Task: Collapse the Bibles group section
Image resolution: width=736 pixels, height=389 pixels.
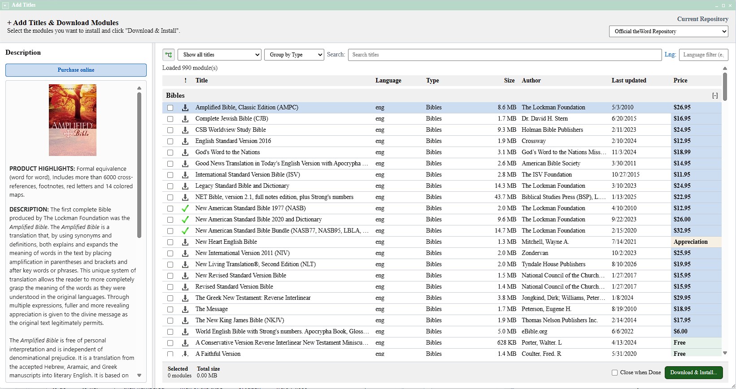Action: pos(715,95)
